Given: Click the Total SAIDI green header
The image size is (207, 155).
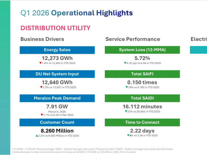Looking at the screenshot, I should click(x=142, y=98).
